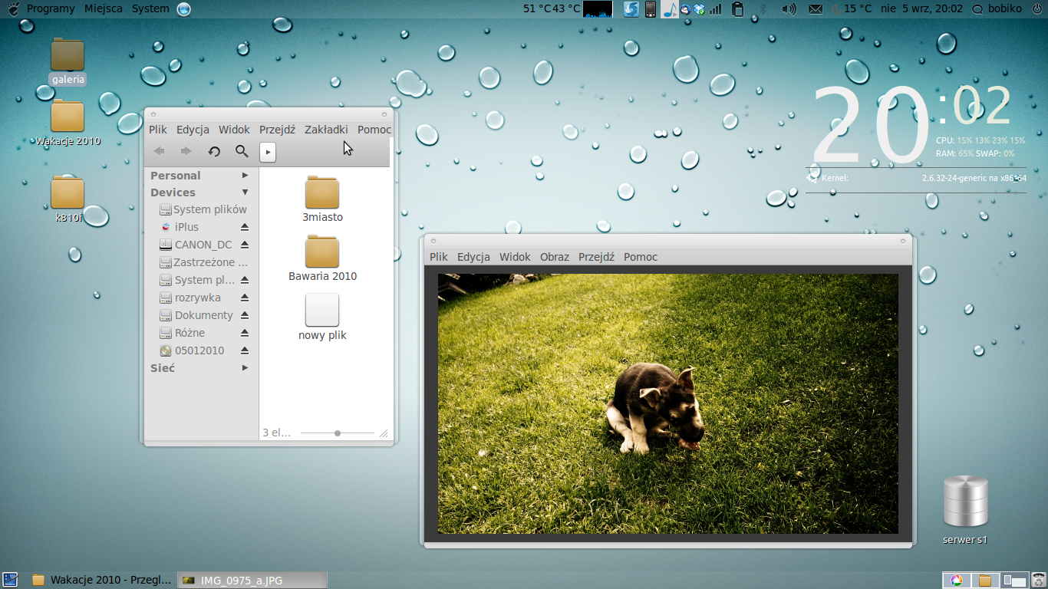Expand the Personal sidebar section

(245, 176)
